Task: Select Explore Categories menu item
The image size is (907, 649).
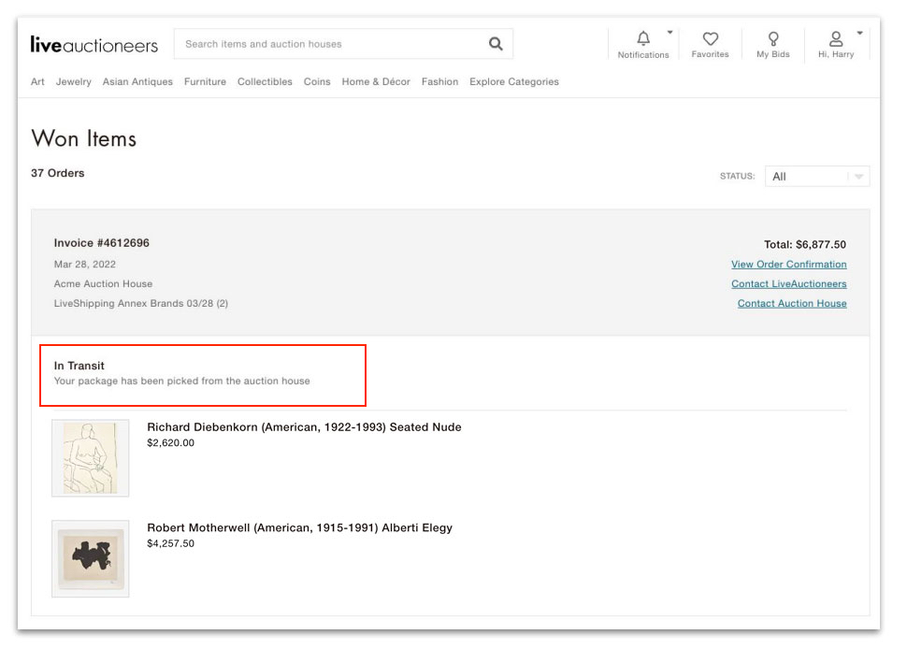Action: click(513, 82)
